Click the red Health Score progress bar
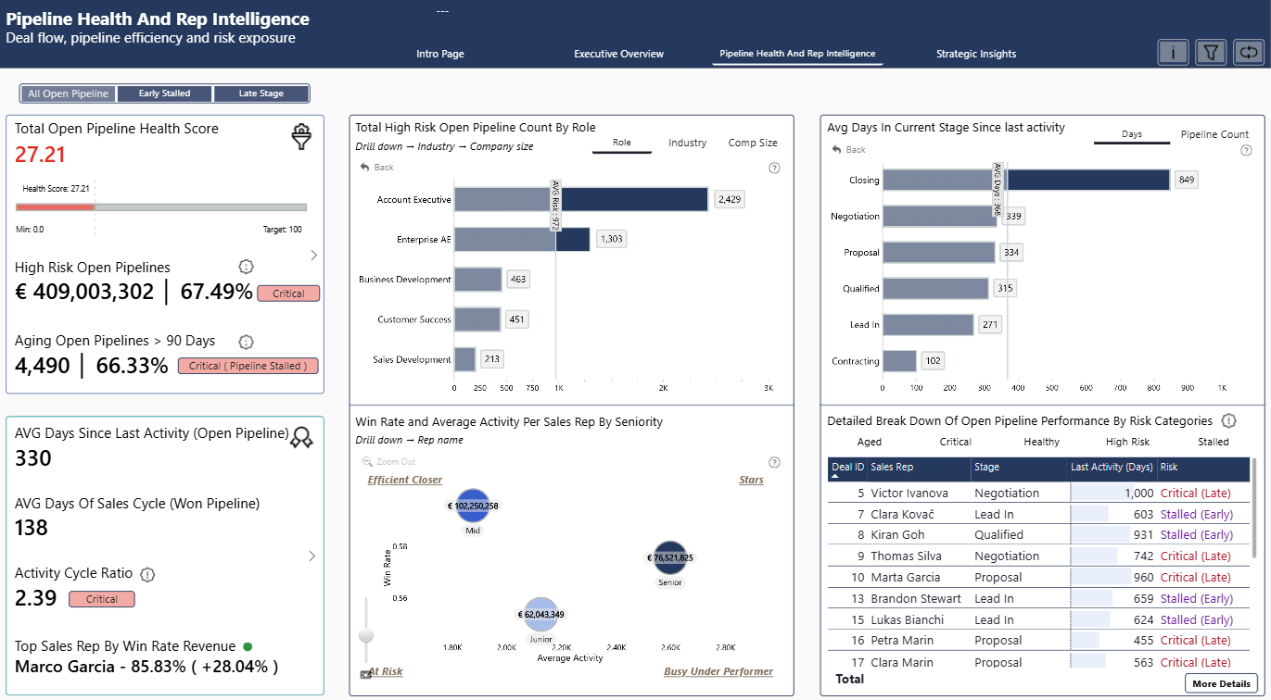Viewport: 1271px width, 700px height. click(x=55, y=206)
